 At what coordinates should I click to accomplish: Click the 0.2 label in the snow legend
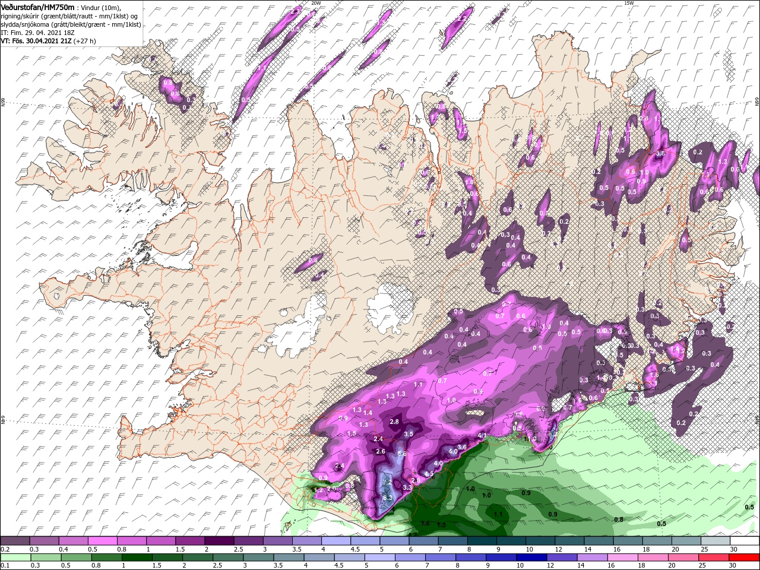[5, 549]
